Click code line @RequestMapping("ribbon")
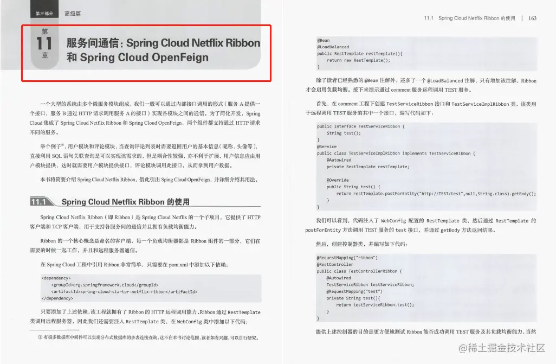Image resolution: width=556 pixels, height=364 pixels. click(347, 258)
